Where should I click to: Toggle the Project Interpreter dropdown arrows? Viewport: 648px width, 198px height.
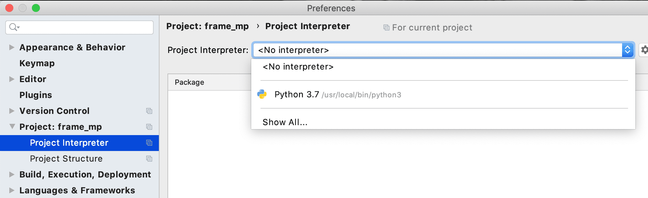pos(627,50)
